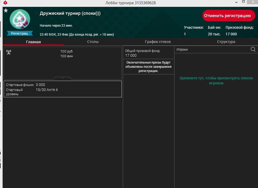Go to the График стеков tab
This screenshot has width=258, height=188.
[x=158, y=42]
